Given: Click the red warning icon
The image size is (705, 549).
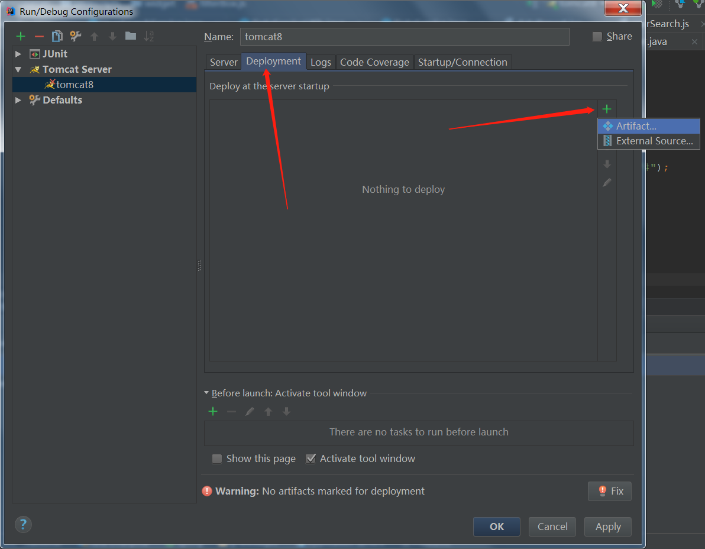Looking at the screenshot, I should coord(207,491).
